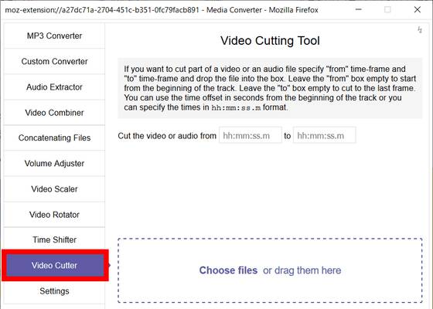Click the Choose files link
Image resolution: width=433 pixels, height=309 pixels.
[x=228, y=270]
